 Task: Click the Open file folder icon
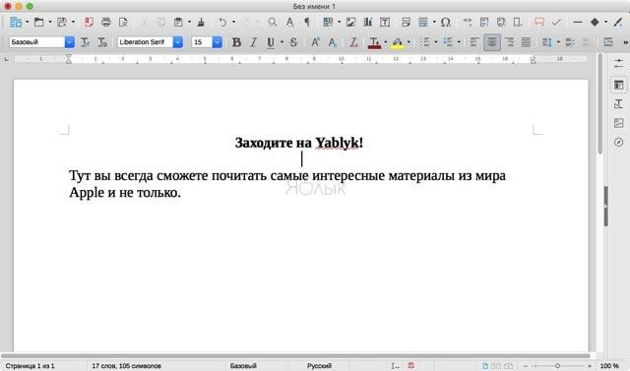click(x=39, y=22)
